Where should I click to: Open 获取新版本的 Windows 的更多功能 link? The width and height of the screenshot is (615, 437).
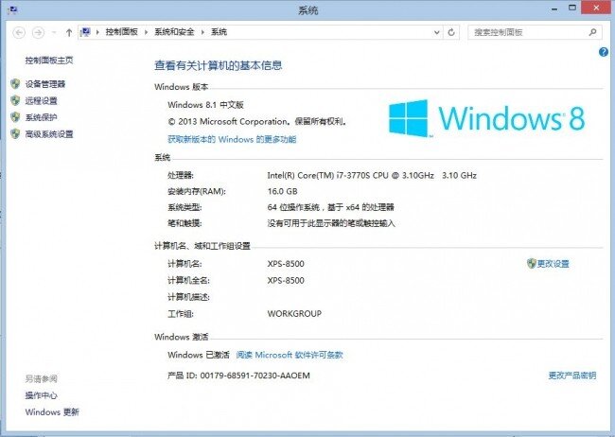[232, 139]
